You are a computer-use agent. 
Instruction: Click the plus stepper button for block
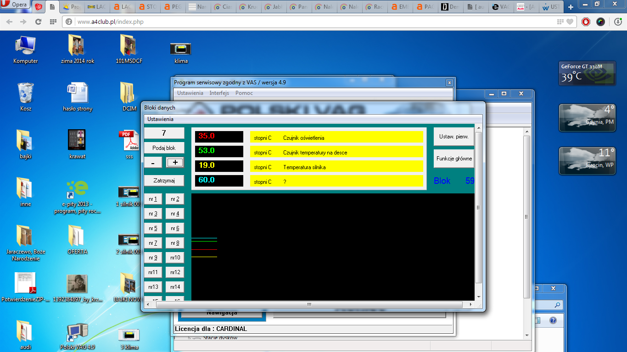pyautogui.click(x=175, y=162)
